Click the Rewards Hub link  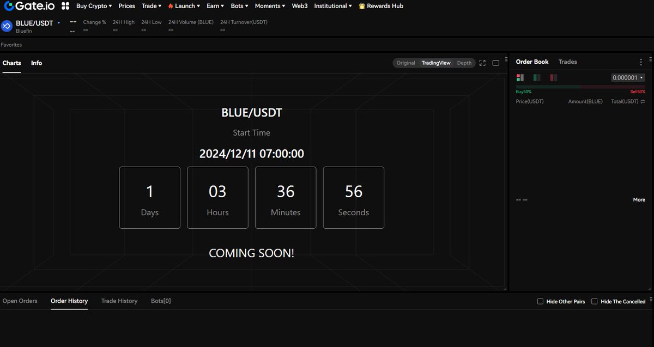[x=385, y=6]
